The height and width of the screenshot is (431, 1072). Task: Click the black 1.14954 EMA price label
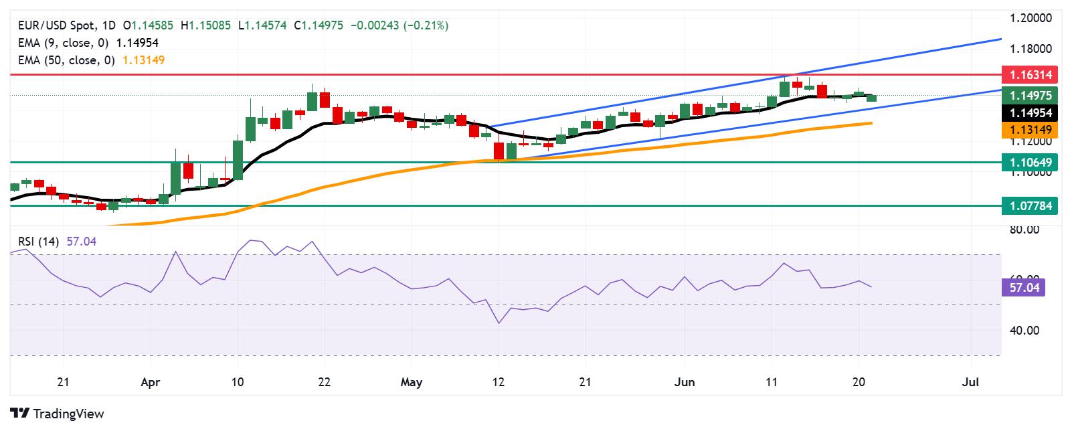(1030, 112)
